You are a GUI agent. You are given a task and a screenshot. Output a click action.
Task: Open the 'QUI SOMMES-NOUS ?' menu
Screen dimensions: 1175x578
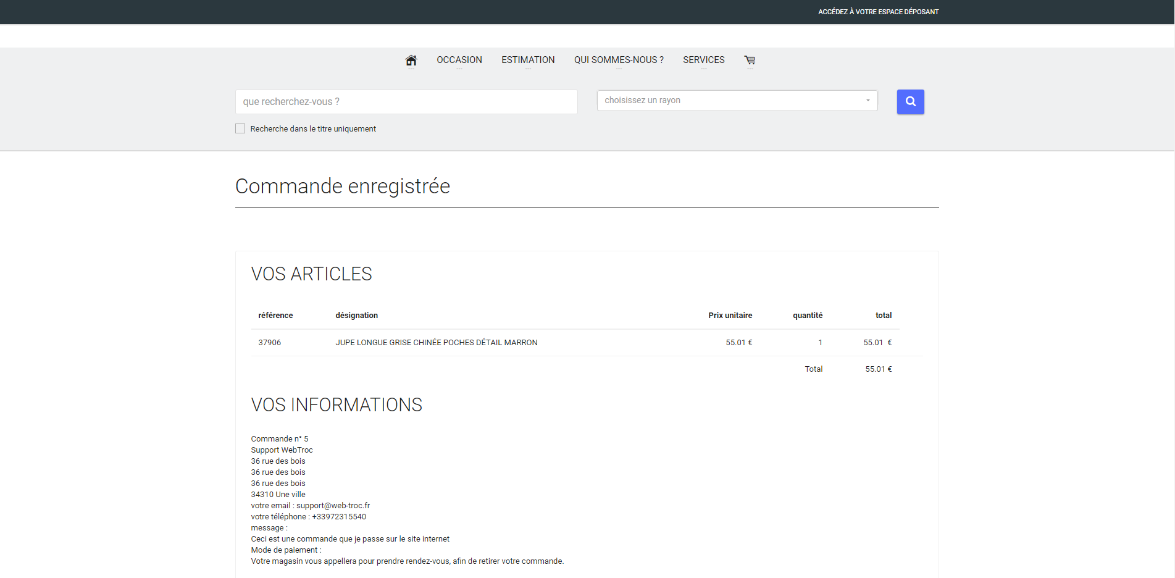pos(619,60)
